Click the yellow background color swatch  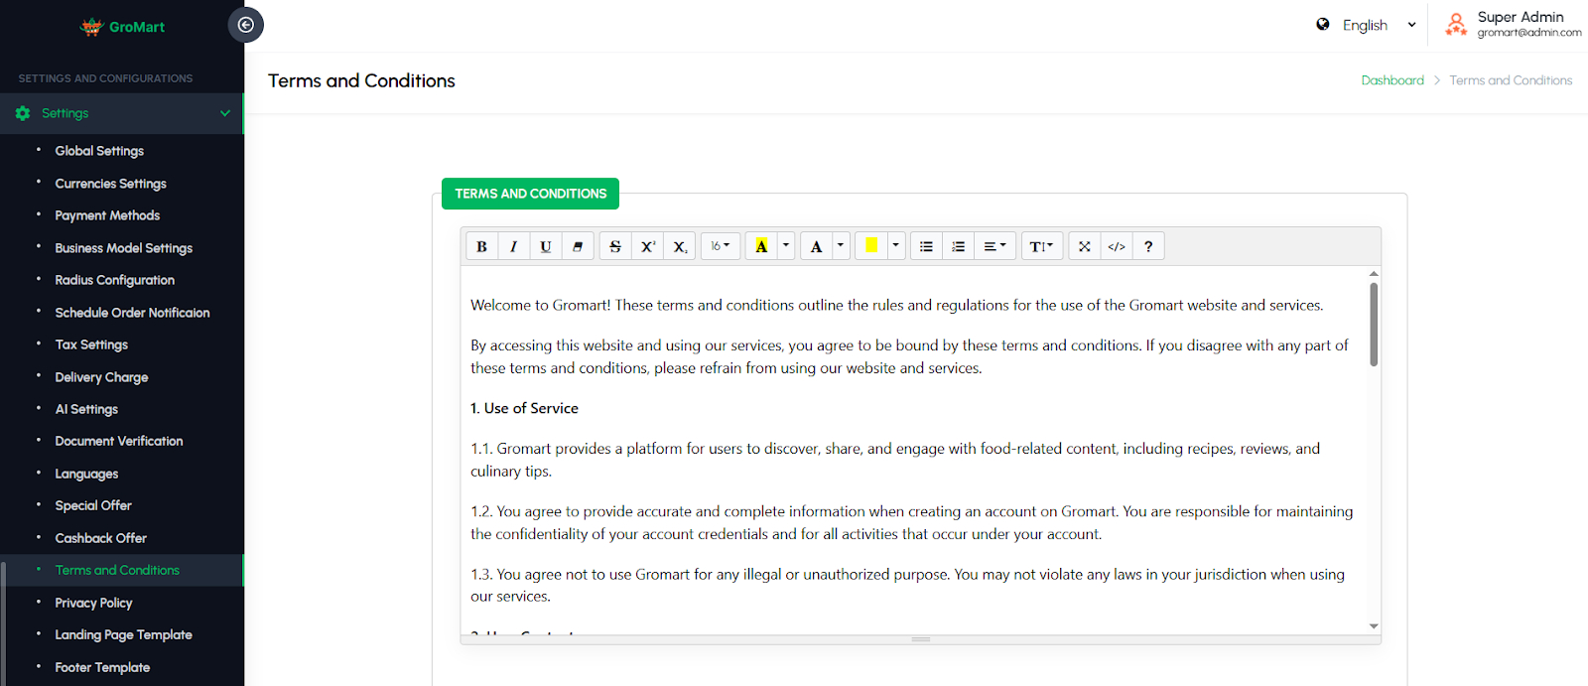point(870,246)
